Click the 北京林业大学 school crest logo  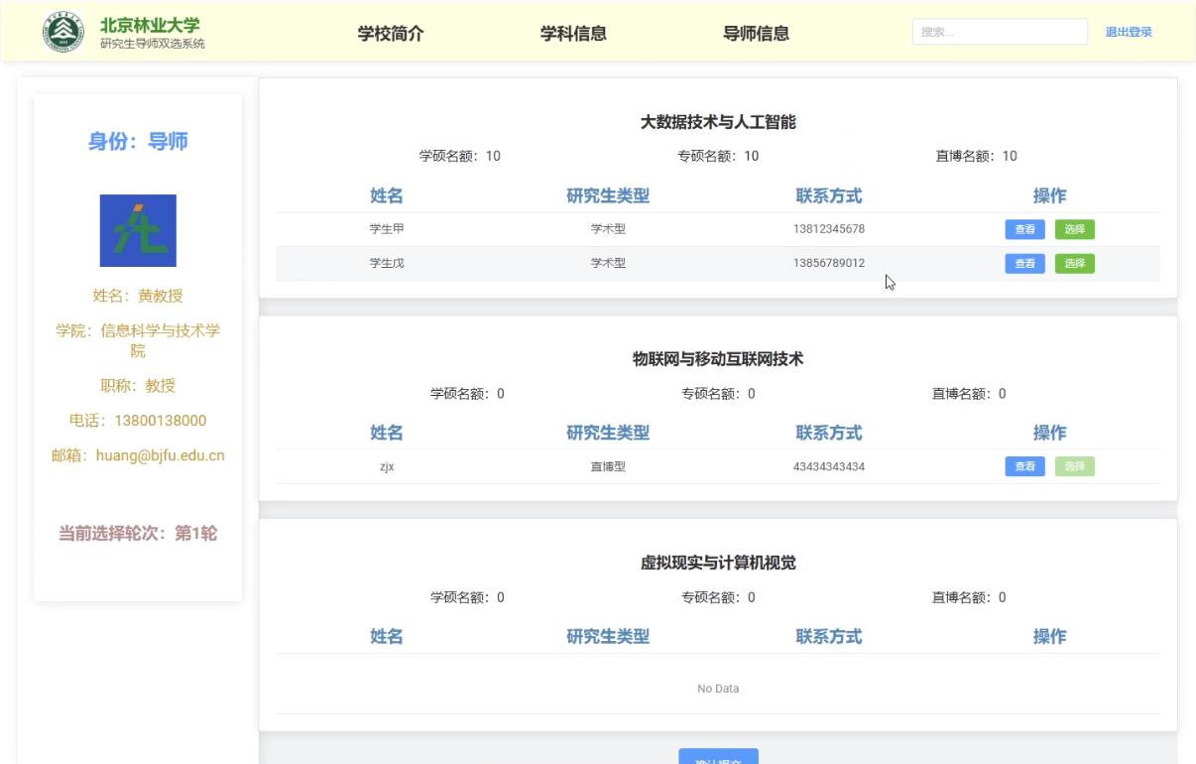[63, 30]
